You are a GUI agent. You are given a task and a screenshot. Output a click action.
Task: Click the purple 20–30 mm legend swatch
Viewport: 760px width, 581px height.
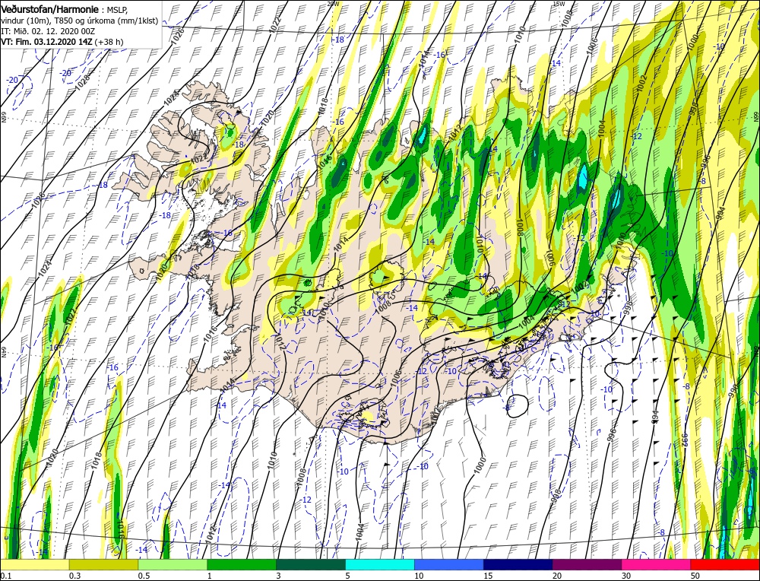587,564
